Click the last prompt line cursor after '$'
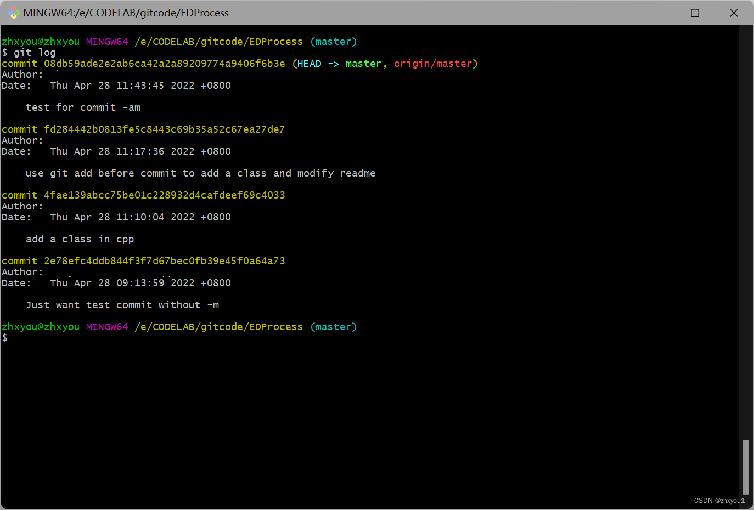This screenshot has height=510, width=754. coord(14,338)
